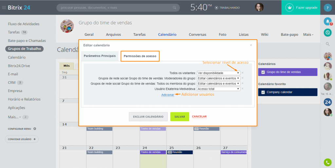Screen dimensions: 335x168
Task: Open Ekaterina Medvedeva Acesso total dropdown
Action: [218, 89]
